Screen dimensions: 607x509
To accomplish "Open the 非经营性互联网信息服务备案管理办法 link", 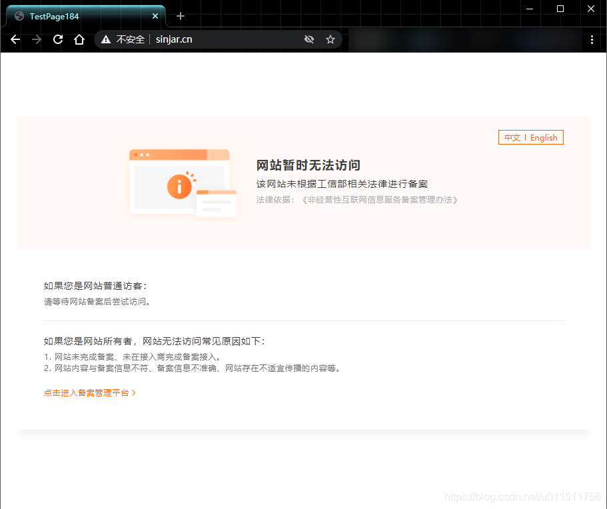I will [x=380, y=199].
